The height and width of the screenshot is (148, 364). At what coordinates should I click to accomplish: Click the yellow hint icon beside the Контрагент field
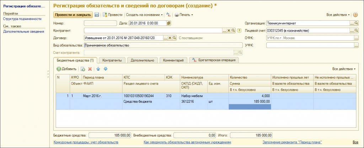239,31
